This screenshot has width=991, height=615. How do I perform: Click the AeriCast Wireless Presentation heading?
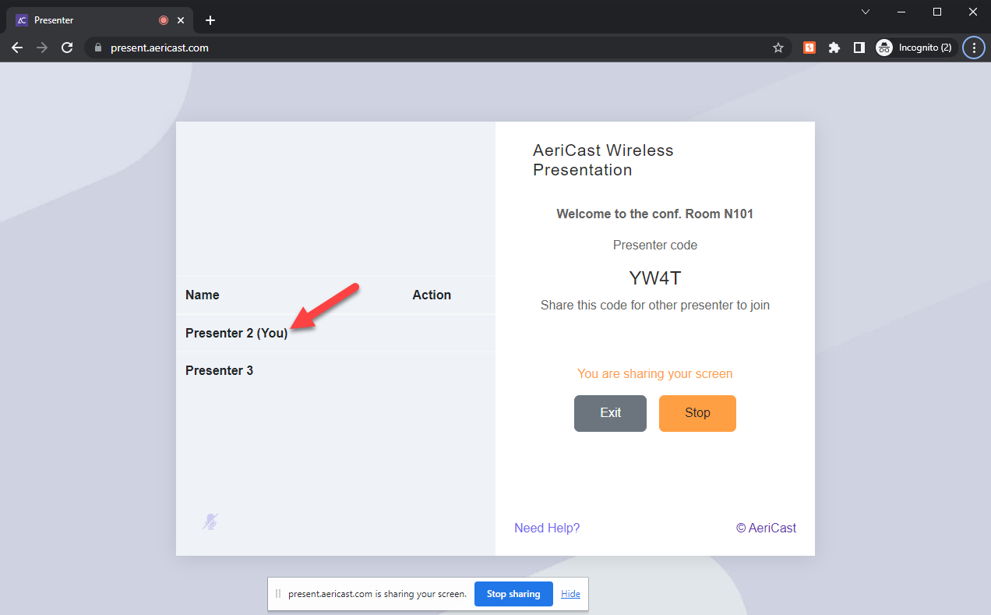[603, 160]
